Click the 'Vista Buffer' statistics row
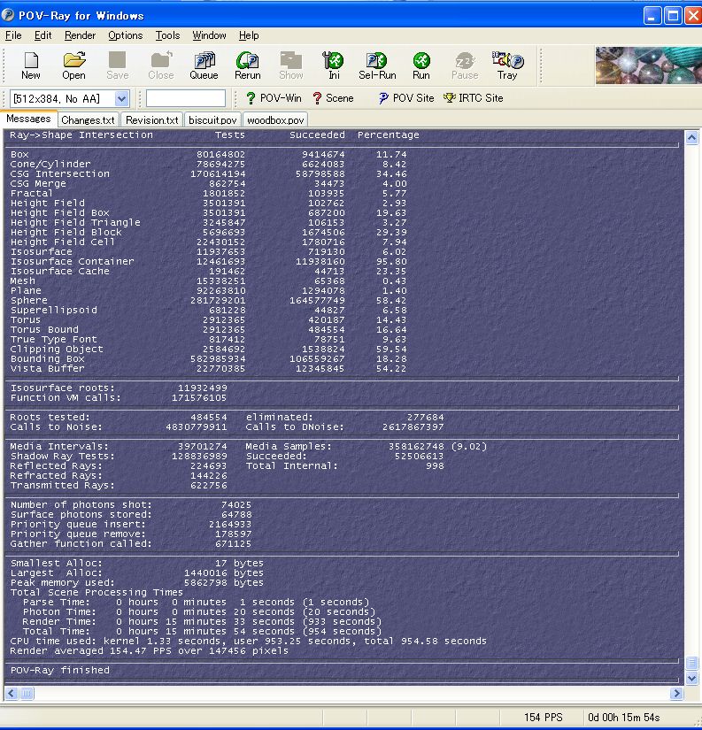 [208, 369]
